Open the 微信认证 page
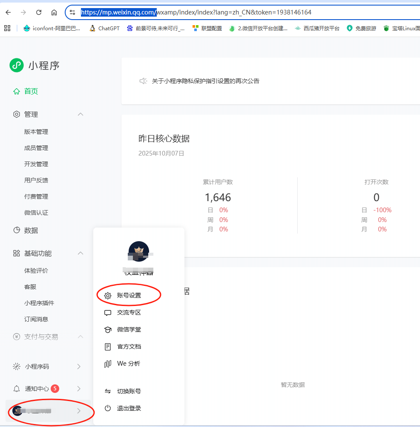420x427 pixels. point(36,212)
